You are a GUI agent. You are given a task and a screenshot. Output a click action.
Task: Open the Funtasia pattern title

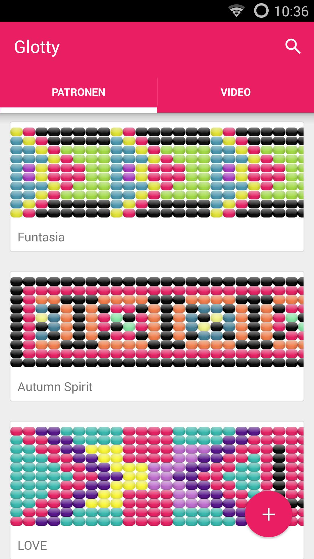click(x=41, y=237)
